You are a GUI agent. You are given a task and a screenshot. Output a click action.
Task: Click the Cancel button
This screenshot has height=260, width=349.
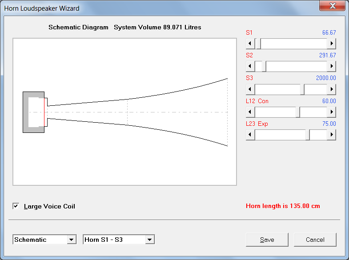pyautogui.click(x=315, y=240)
